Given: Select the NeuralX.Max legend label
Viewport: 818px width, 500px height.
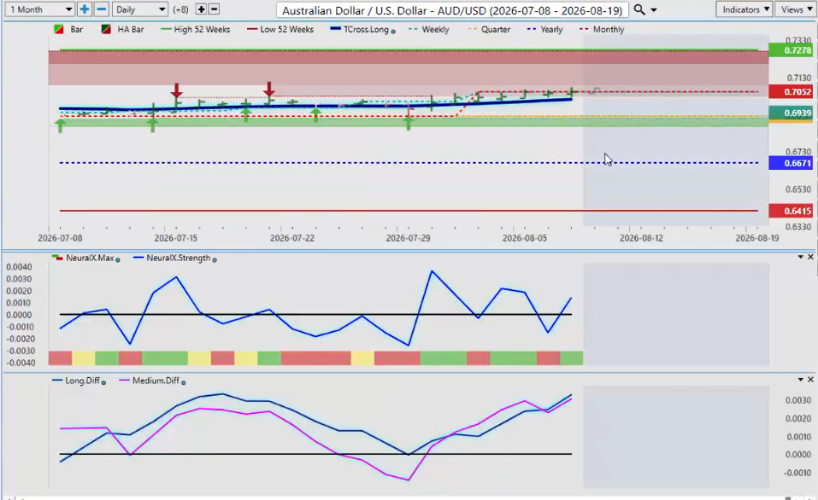Looking at the screenshot, I should click(x=90, y=258).
